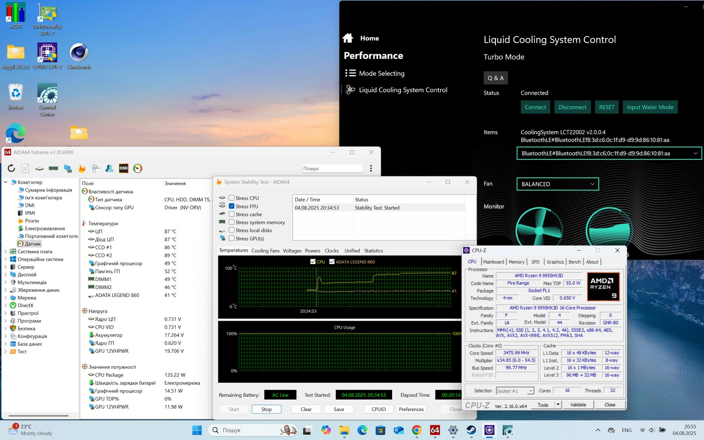This screenshot has width=704, height=440.
Task: Click the Input Water Mode button
Action: tap(650, 107)
